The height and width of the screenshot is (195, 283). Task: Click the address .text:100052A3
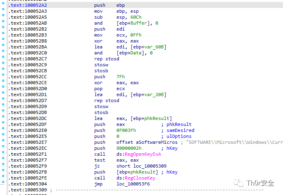coord(27,11)
